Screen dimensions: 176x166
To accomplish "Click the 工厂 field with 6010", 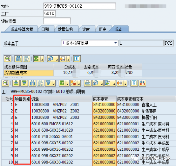I will (x=49, y=13).
